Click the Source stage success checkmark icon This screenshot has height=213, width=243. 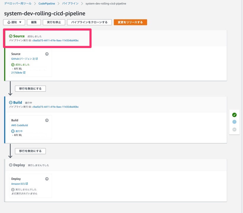click(11, 36)
